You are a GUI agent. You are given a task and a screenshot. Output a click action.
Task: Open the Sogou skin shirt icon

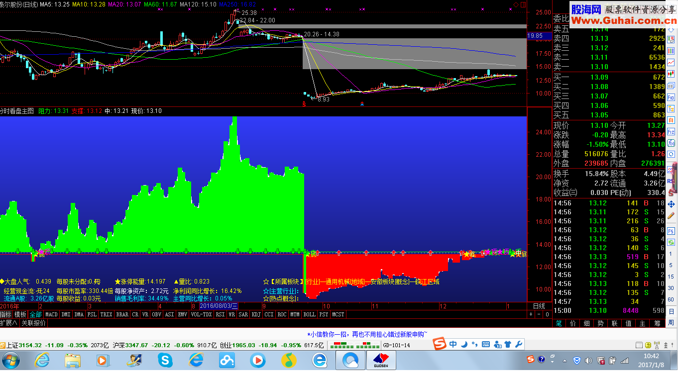pyautogui.click(x=508, y=344)
